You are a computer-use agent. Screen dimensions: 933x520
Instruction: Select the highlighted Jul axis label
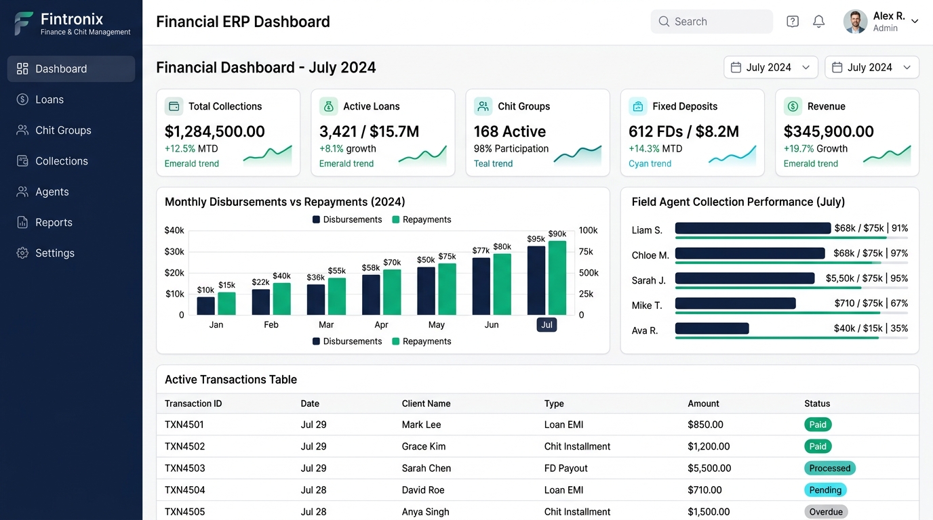547,325
